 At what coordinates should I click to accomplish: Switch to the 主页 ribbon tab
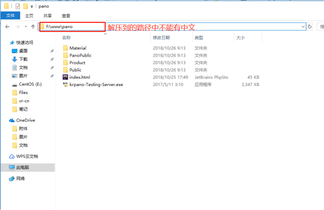29,16
